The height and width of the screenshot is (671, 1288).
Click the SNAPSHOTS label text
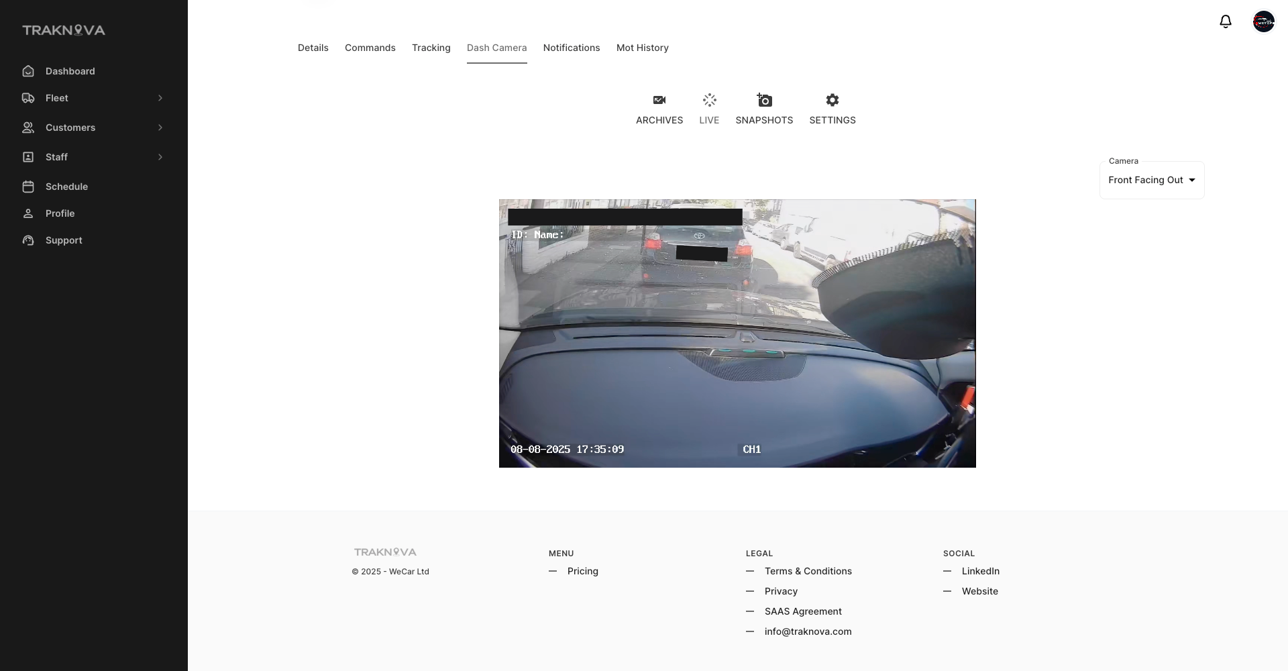[x=764, y=120]
